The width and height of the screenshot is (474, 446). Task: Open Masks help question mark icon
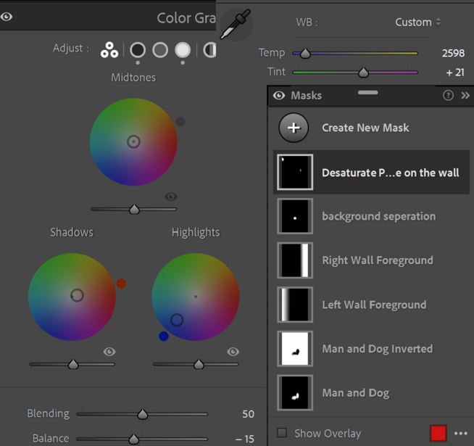[448, 96]
